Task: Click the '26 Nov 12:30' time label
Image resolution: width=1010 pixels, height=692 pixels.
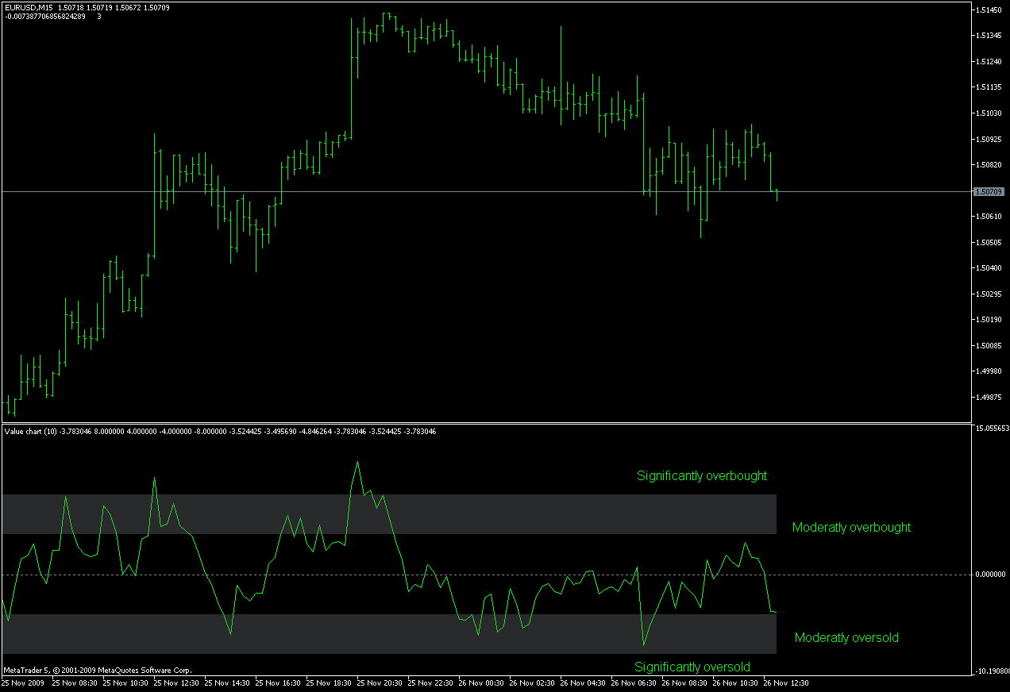Action: coord(787,682)
